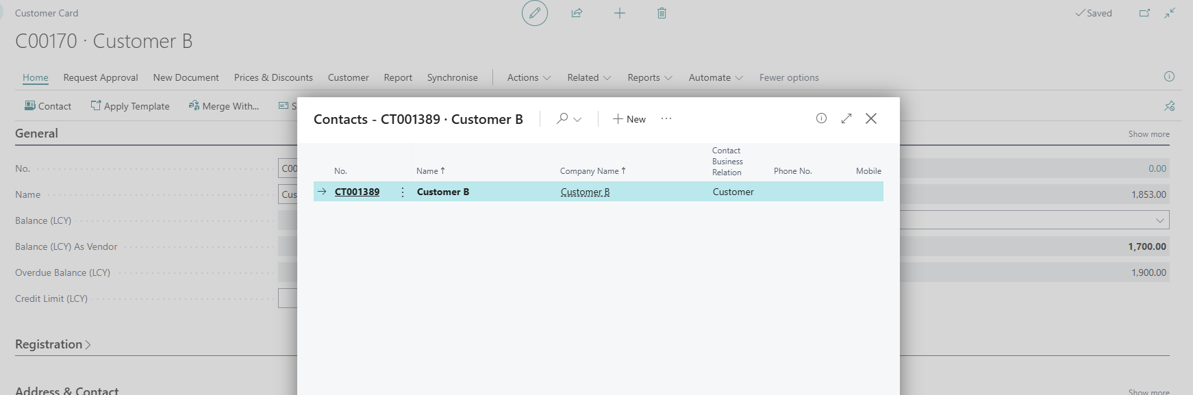Expand the Registration section

tap(53, 344)
